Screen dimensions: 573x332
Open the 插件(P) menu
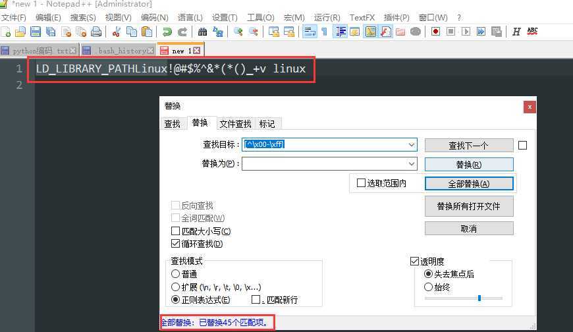click(396, 17)
